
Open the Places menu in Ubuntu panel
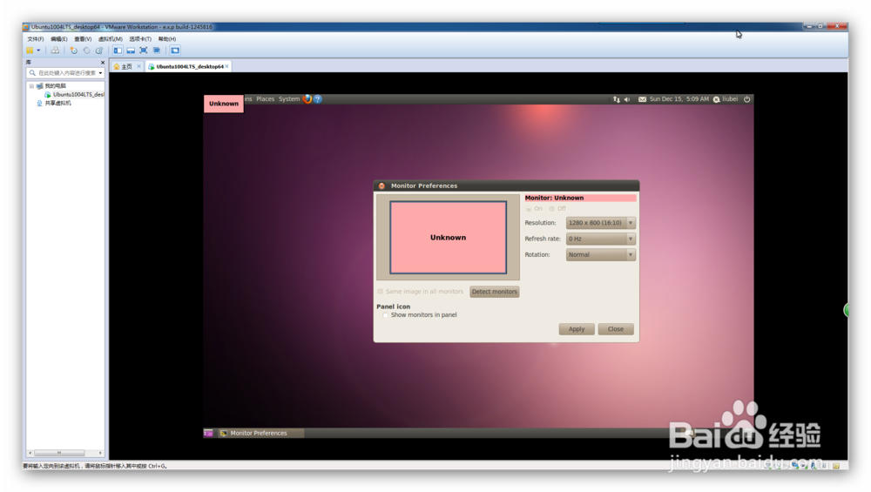tap(265, 99)
